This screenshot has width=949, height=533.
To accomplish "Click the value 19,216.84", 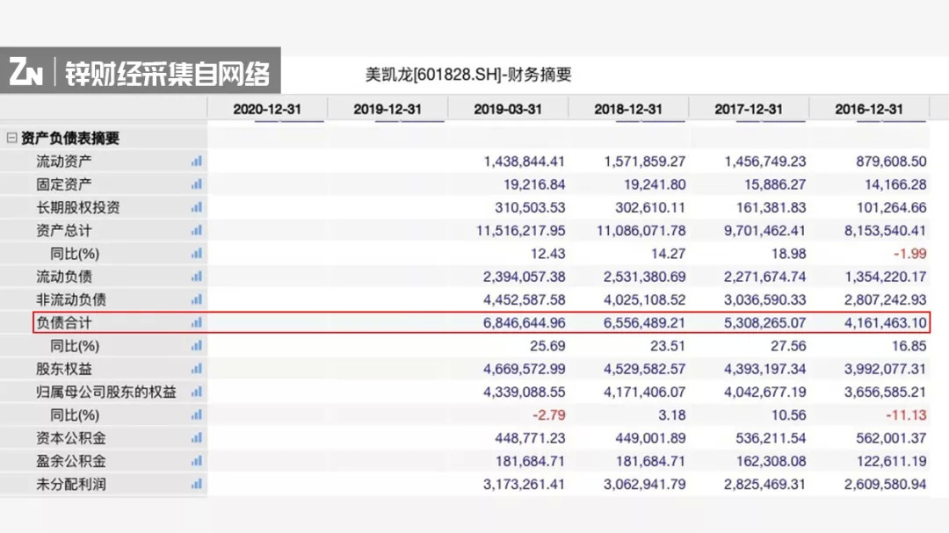I will click(x=534, y=184).
